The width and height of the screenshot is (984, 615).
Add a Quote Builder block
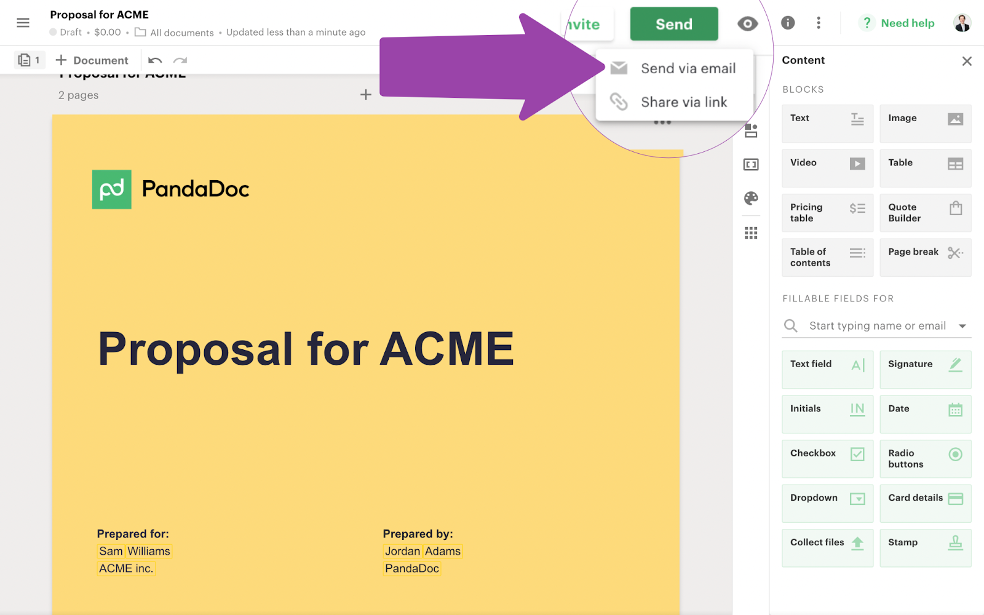(x=926, y=213)
